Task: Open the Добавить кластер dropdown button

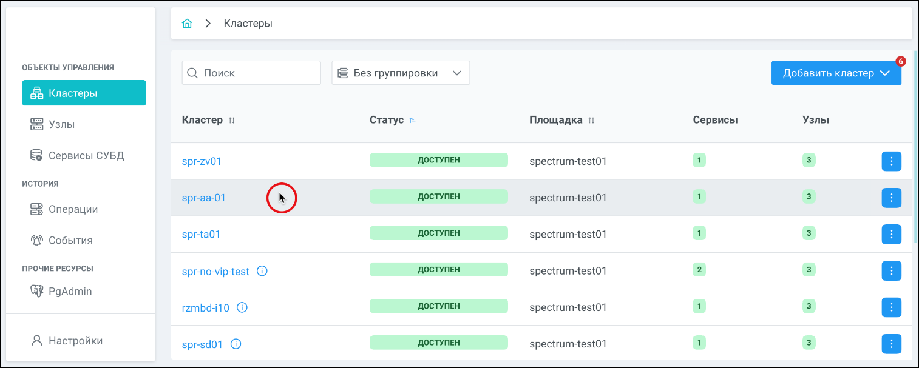Action: click(836, 73)
